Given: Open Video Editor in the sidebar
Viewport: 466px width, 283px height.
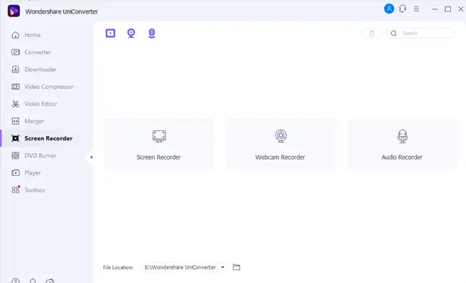Looking at the screenshot, I should coord(46,104).
